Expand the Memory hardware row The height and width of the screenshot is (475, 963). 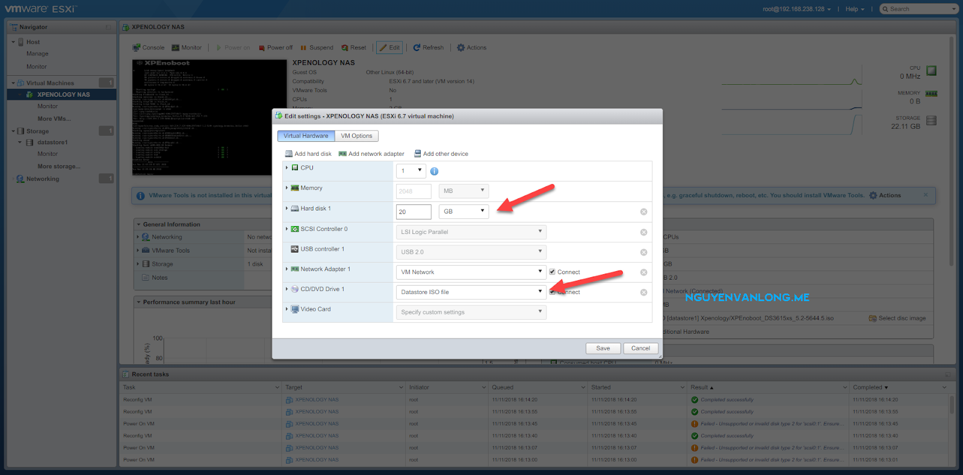coord(286,188)
